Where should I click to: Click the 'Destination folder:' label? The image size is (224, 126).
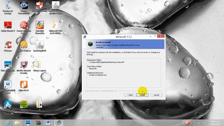point(94,60)
